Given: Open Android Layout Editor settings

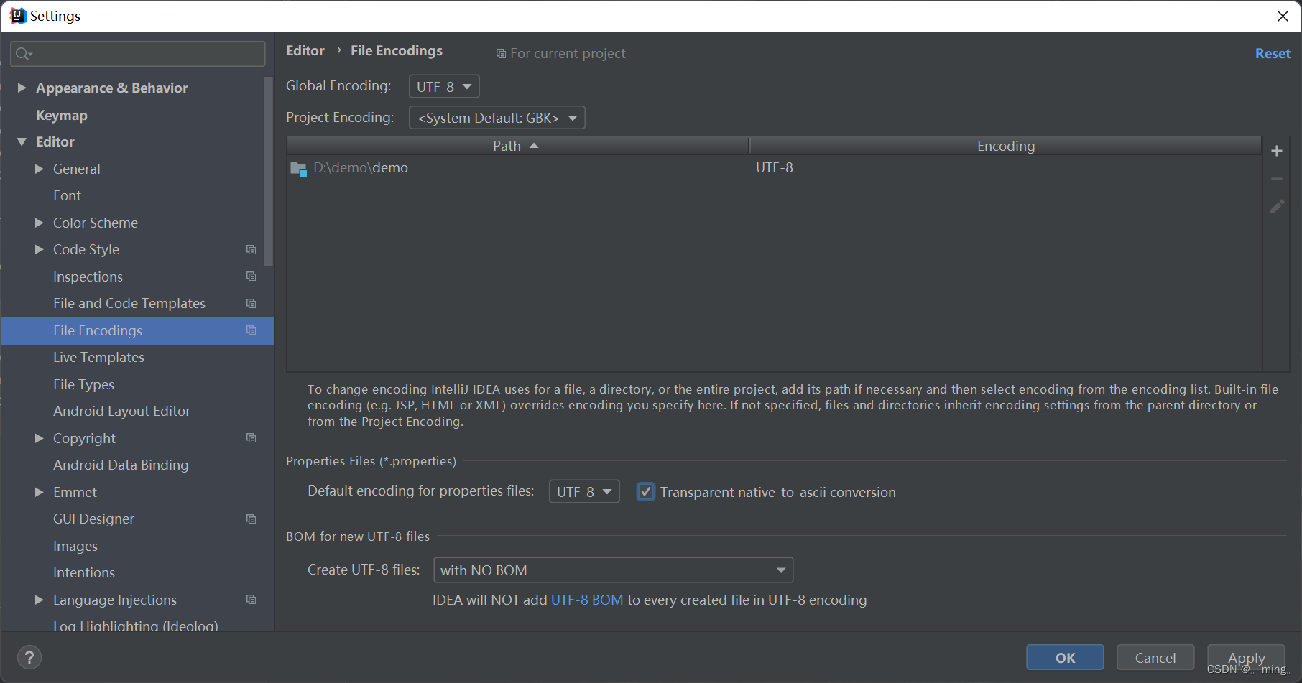Looking at the screenshot, I should tap(121, 412).
